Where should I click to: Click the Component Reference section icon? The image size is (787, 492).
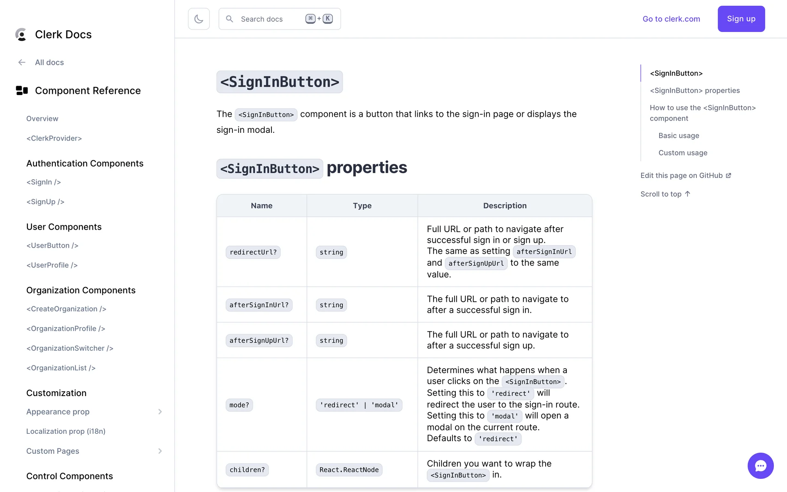coord(22,91)
